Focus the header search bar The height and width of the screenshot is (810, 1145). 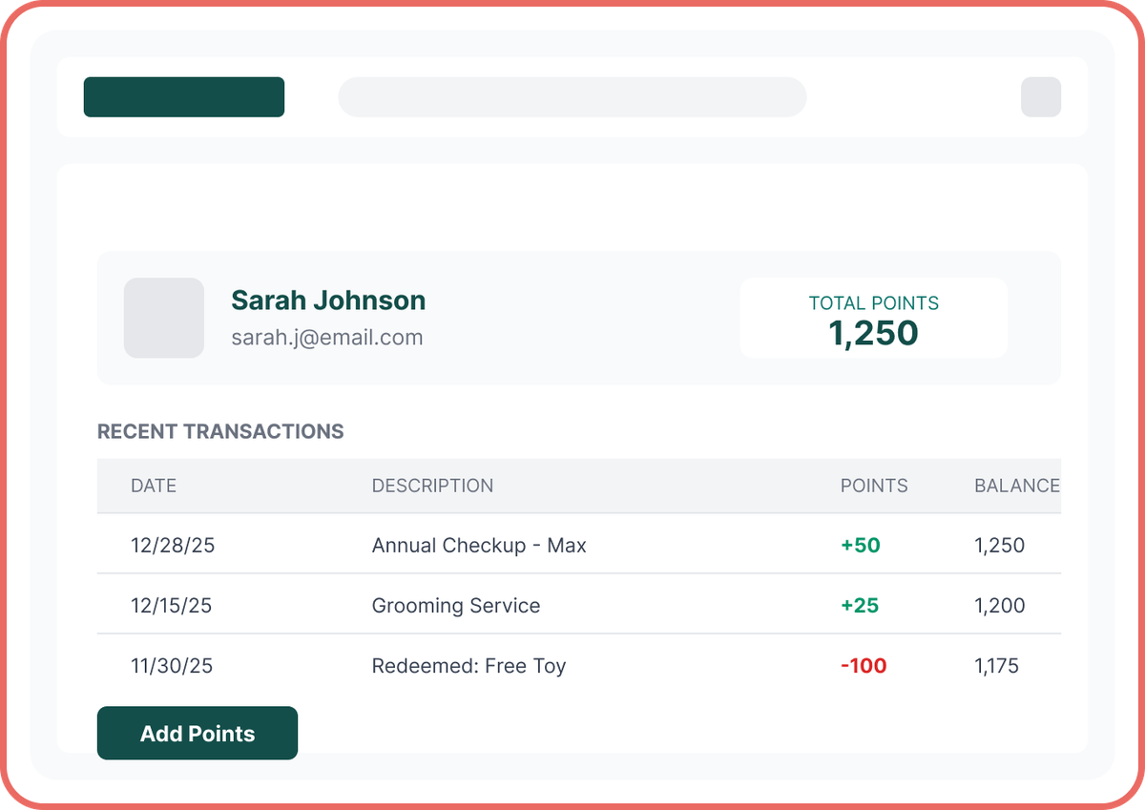(572, 97)
